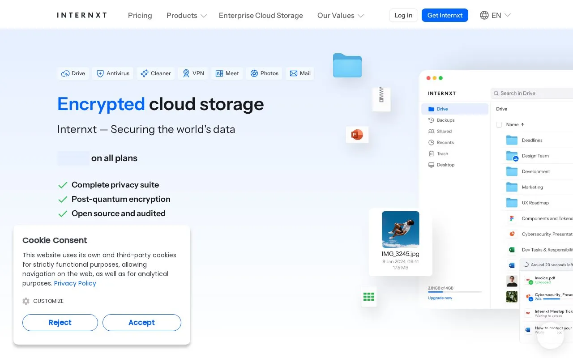The width and height of the screenshot is (573, 358).
Task: Open the Pricing page
Action: click(140, 15)
